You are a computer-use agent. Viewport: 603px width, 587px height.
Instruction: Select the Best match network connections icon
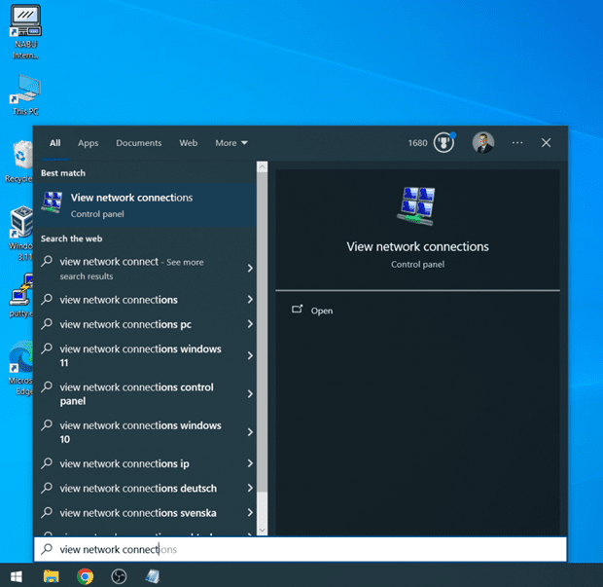(x=53, y=202)
